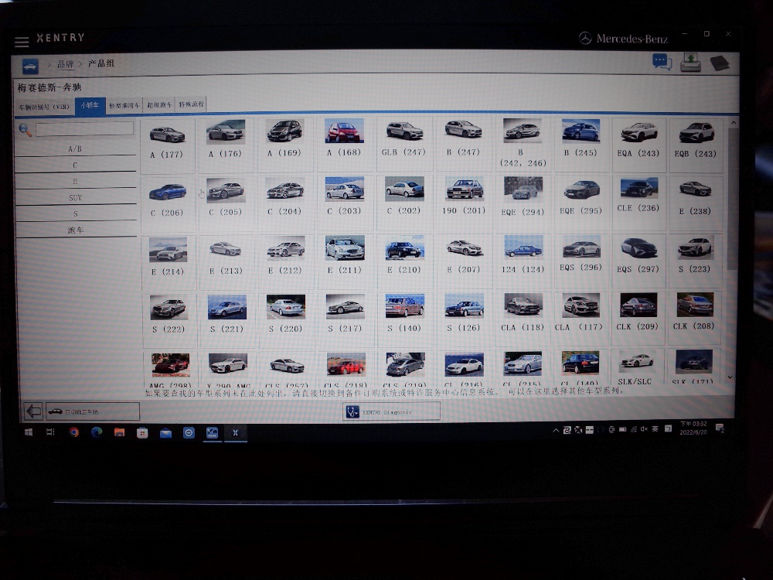Click the magnifier search icon
The image size is (773, 580).
point(26,130)
